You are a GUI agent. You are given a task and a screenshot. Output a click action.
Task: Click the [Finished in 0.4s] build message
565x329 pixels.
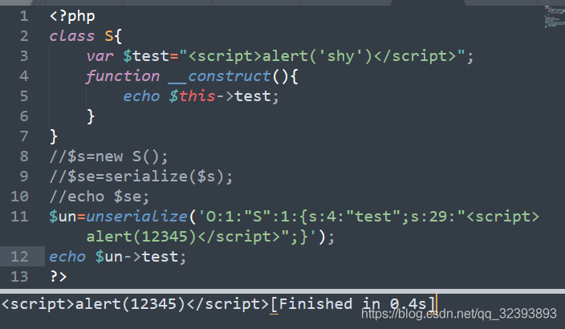pos(353,304)
